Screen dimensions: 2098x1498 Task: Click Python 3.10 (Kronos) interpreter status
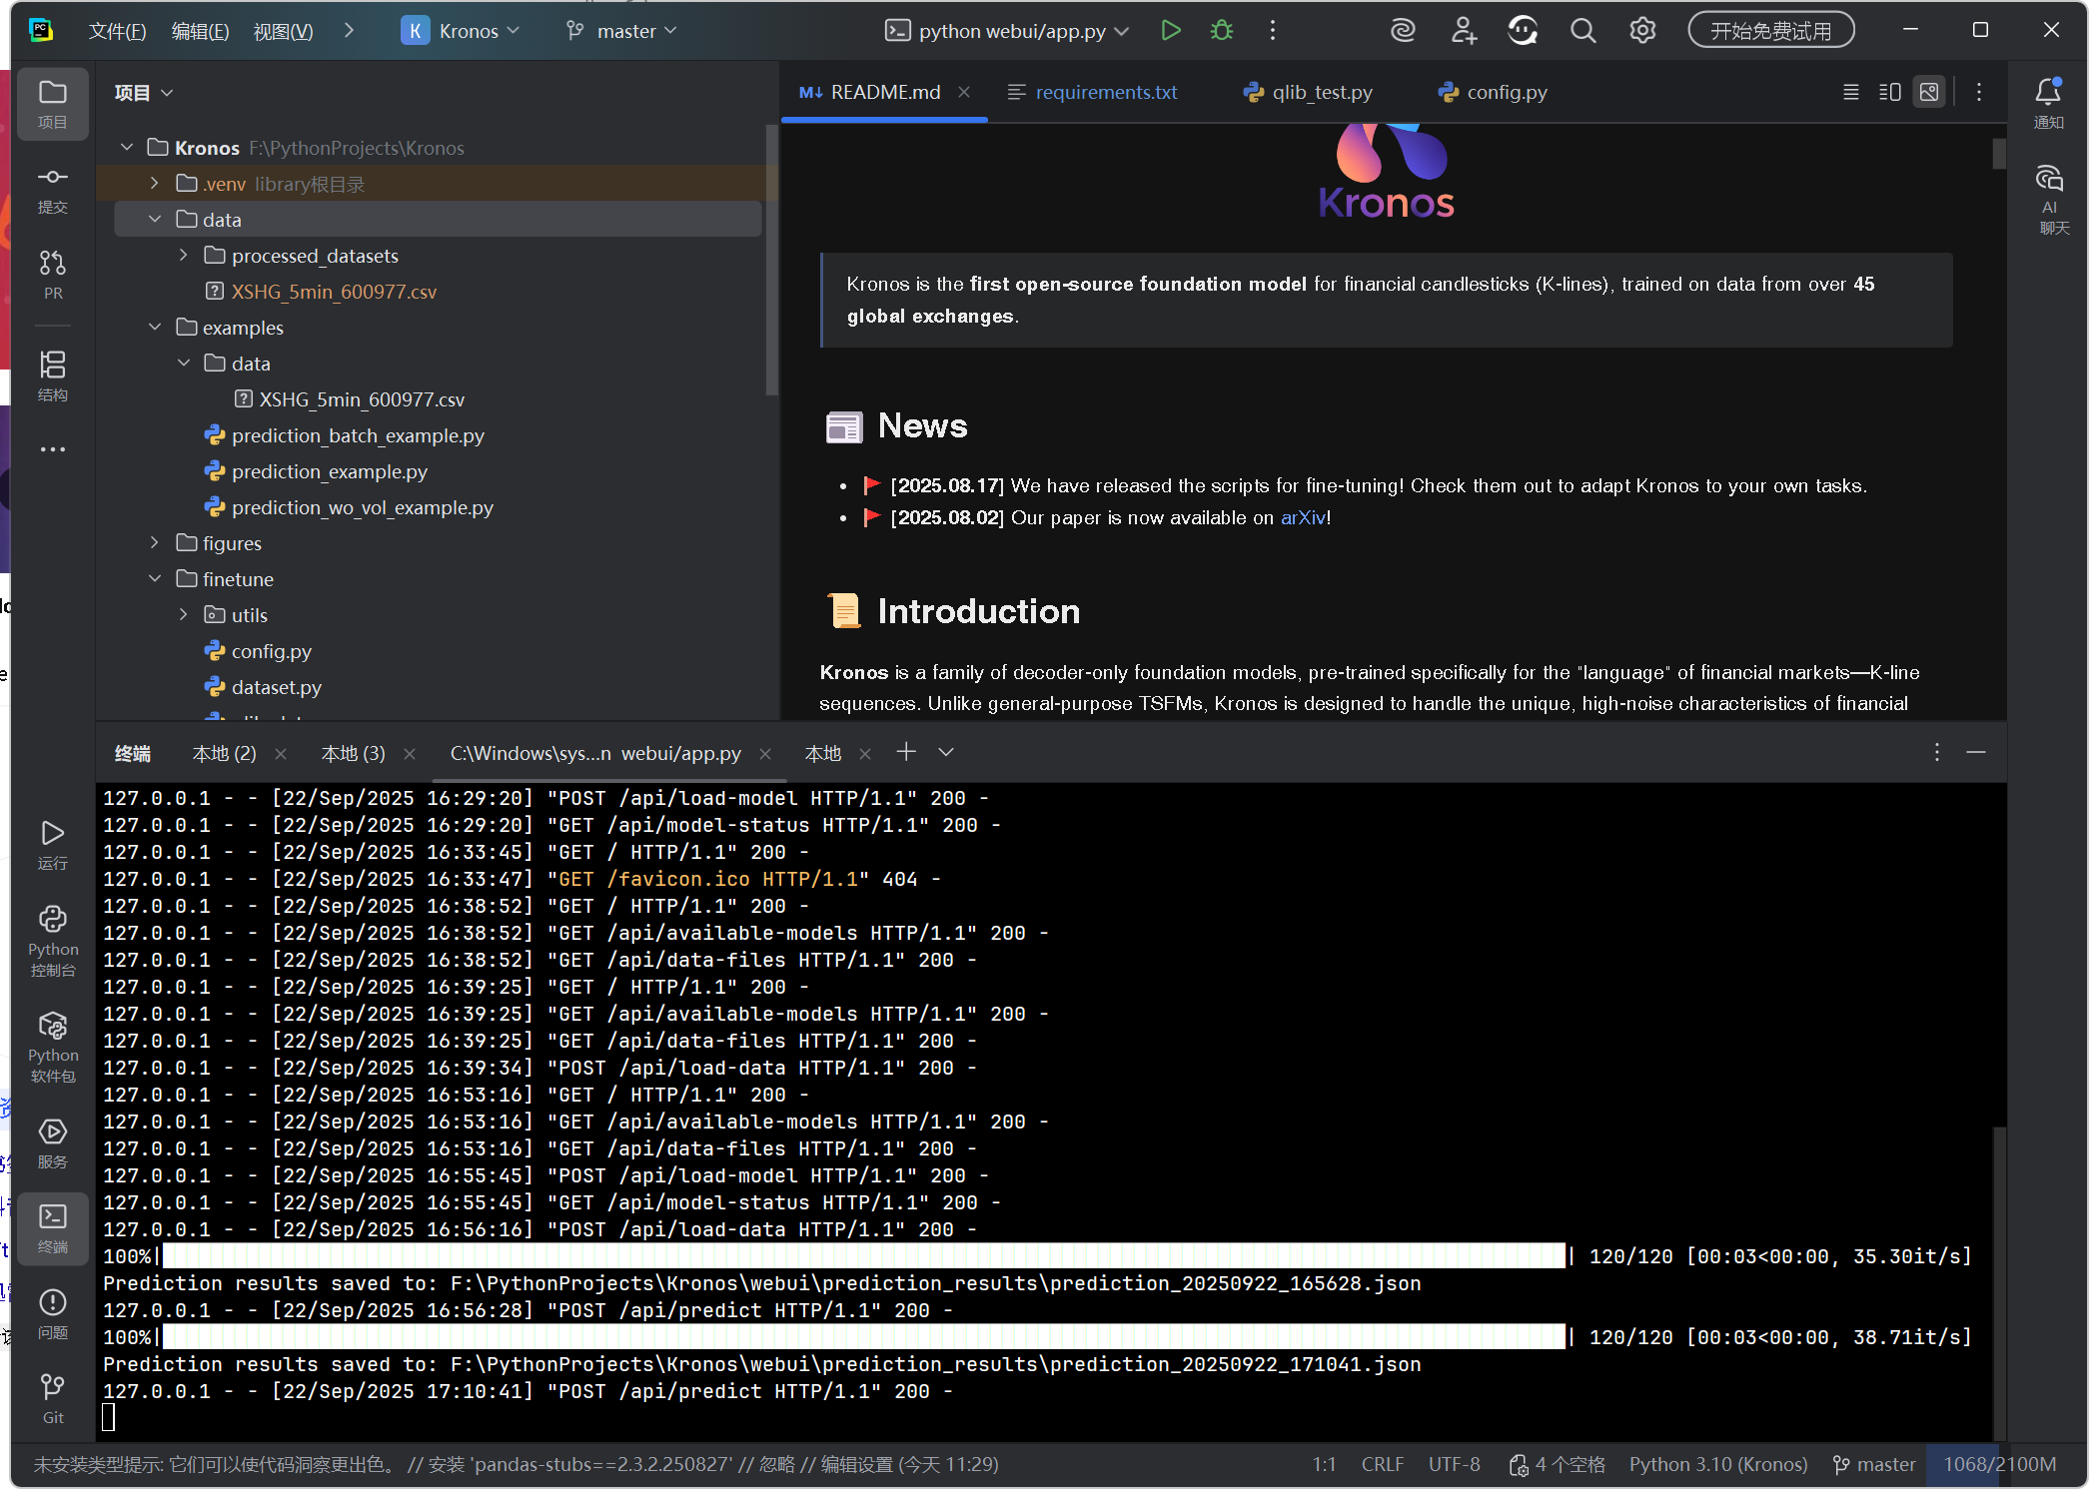(1718, 1464)
